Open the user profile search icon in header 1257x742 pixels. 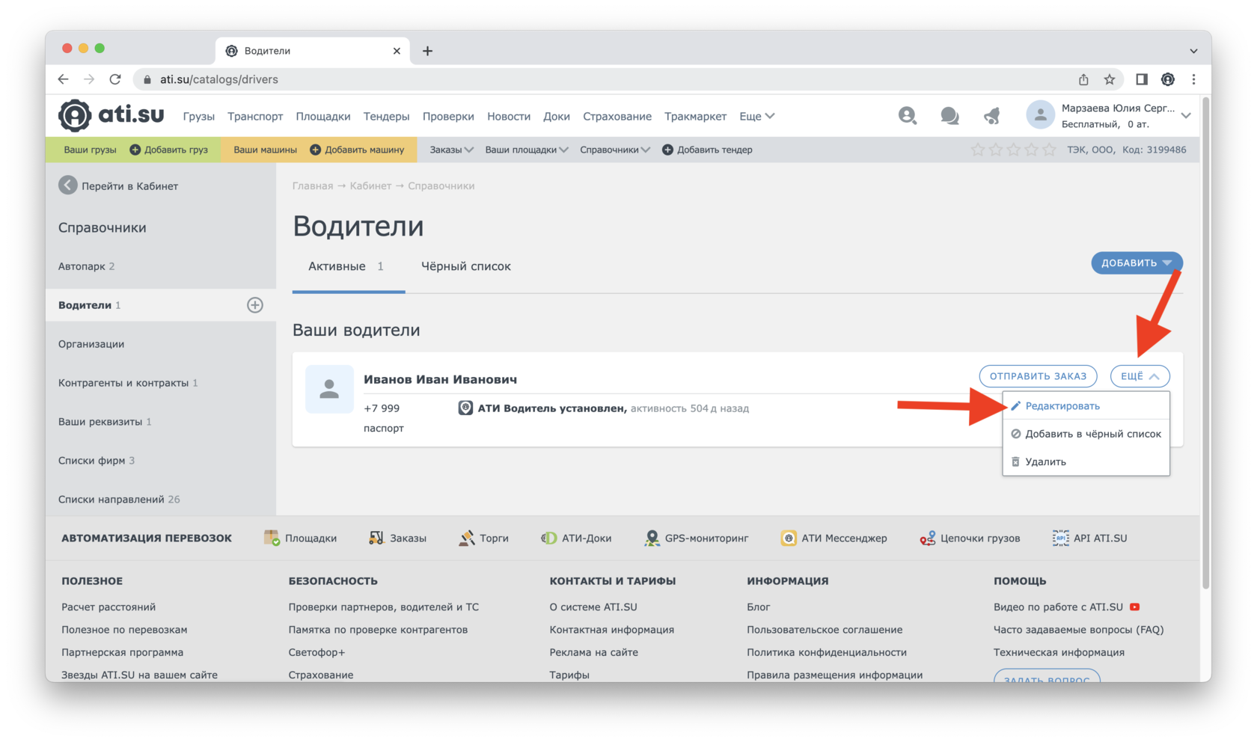point(907,115)
